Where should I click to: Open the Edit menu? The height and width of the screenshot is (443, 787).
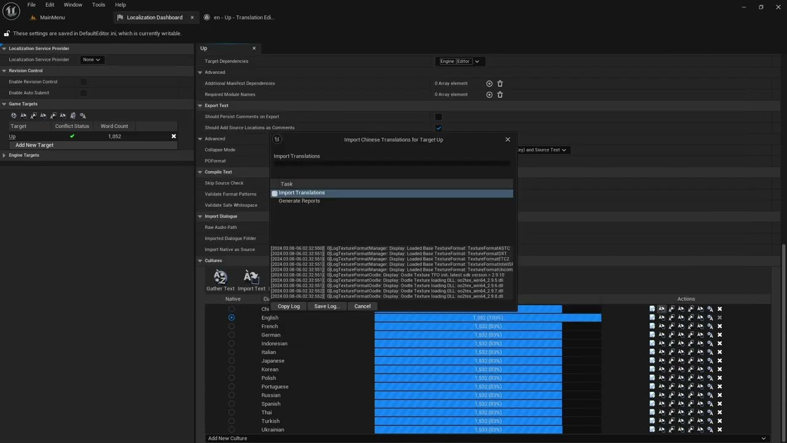tap(50, 5)
